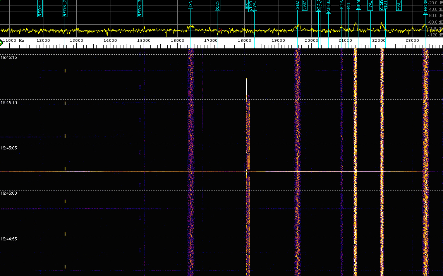
Task: Click the 19:45:05 waterfall time label
Action: pos(9,148)
